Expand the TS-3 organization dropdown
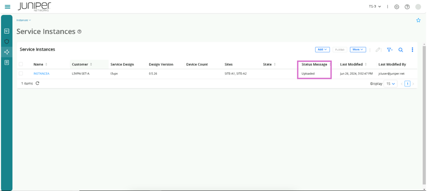 click(375, 6)
